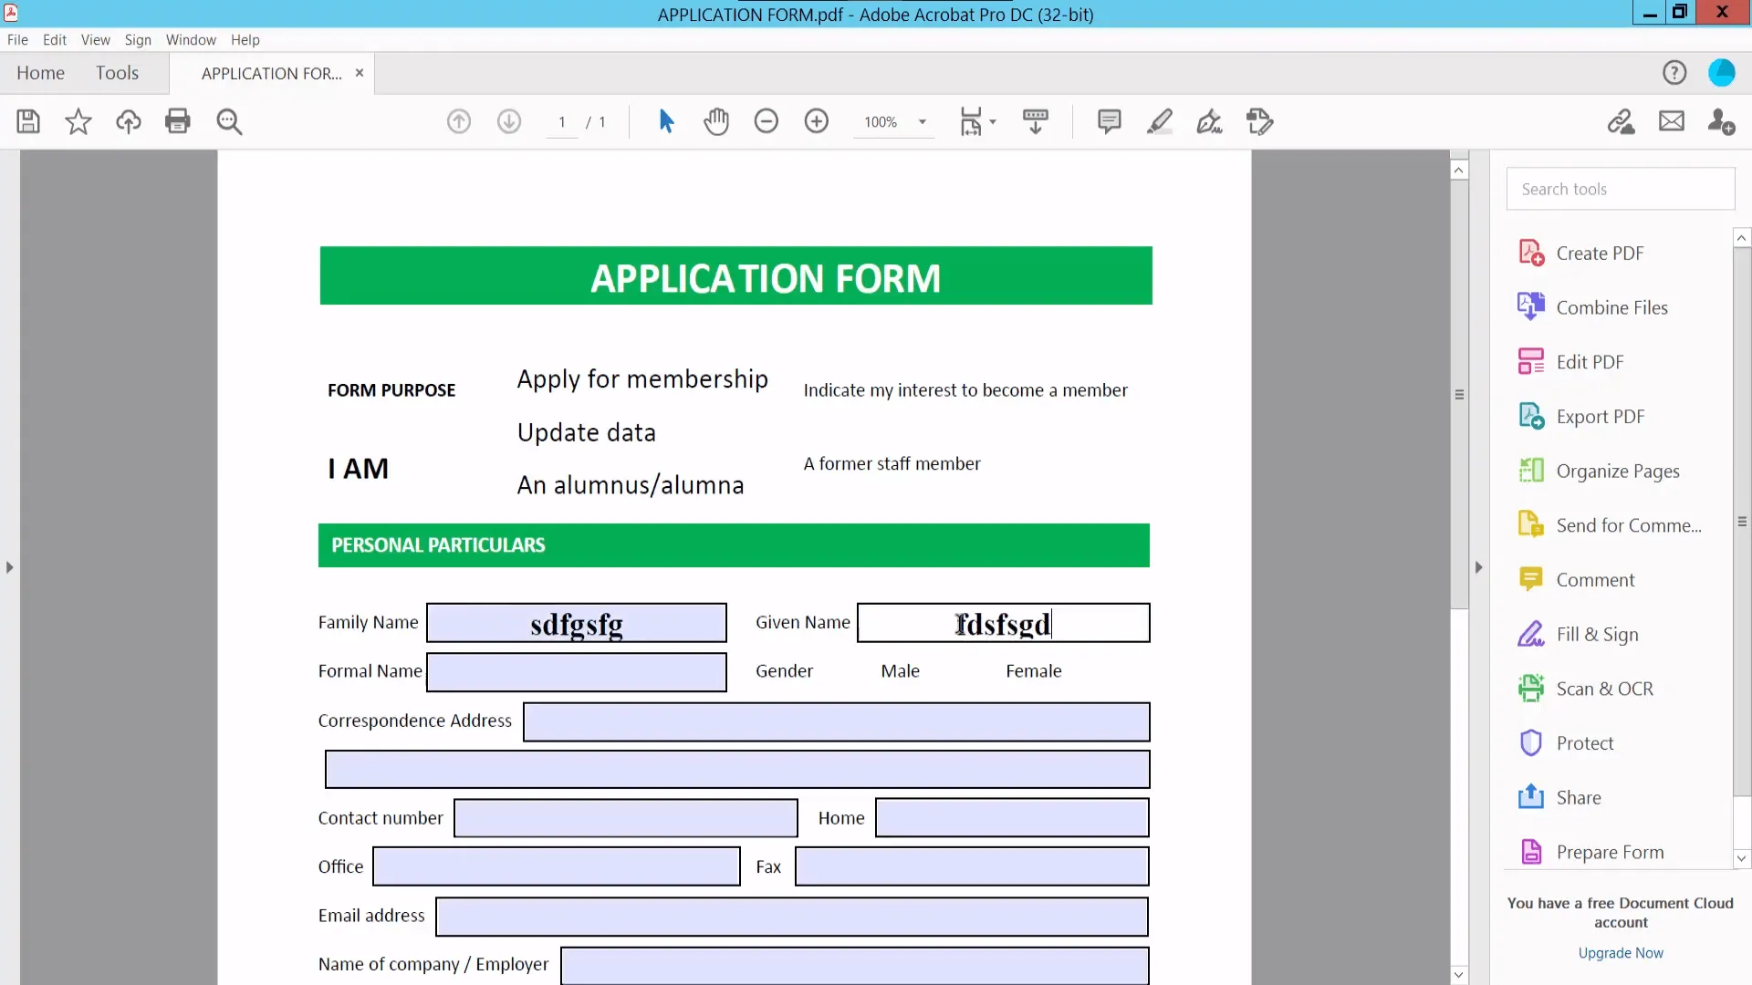Open the Fill & Sign tool

coord(1598,634)
